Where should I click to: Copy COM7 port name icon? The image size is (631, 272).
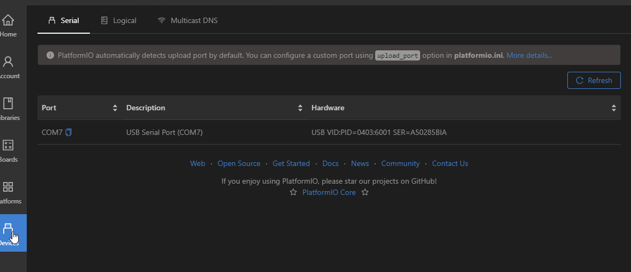coord(69,132)
